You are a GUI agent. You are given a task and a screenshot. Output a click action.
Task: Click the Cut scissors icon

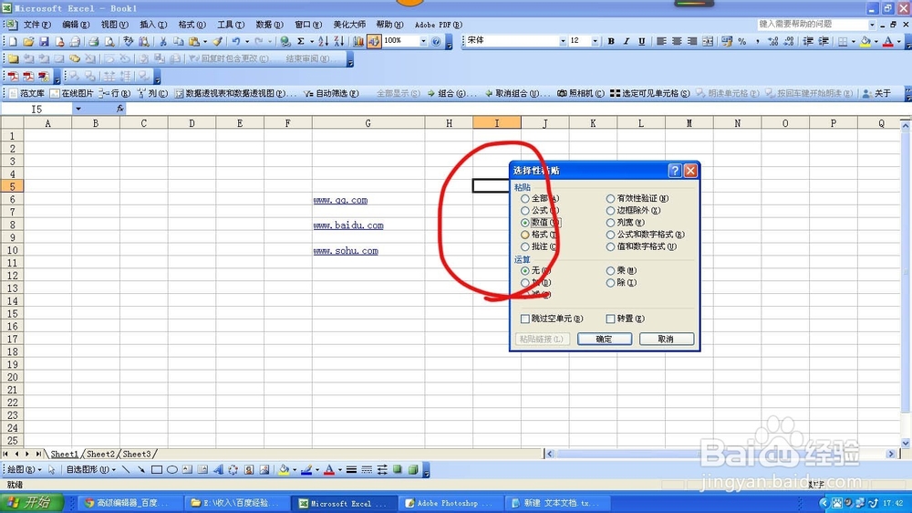click(163, 41)
